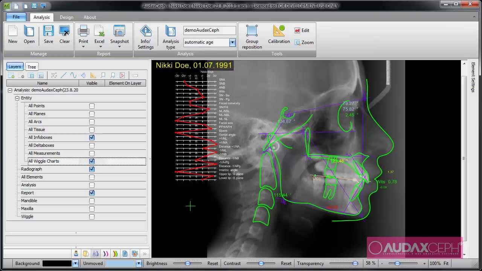Click the Contrast slider handle
This screenshot has width=482, height=271.
coord(261,263)
